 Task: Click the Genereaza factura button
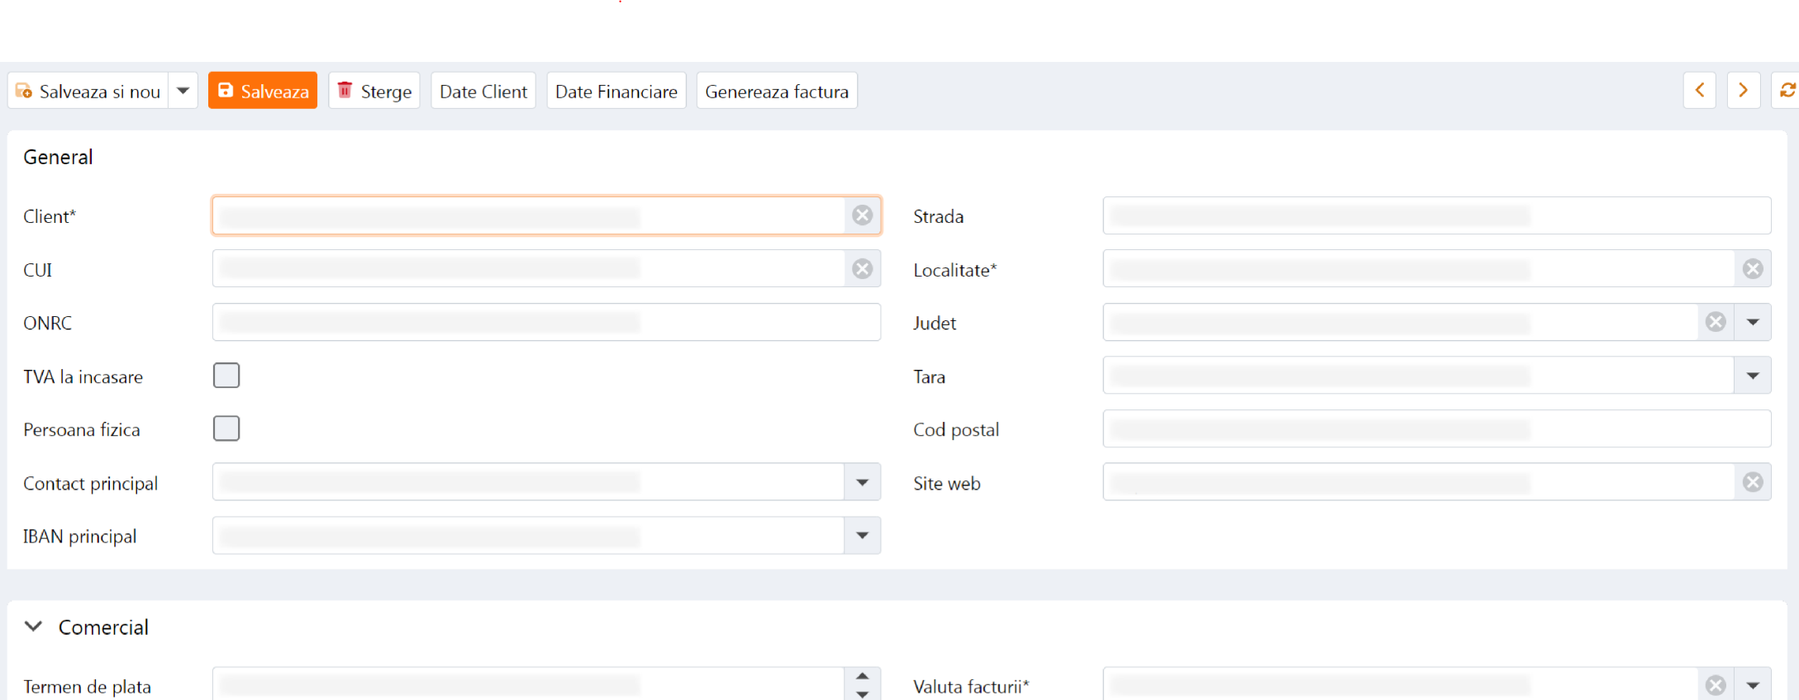pos(776,91)
